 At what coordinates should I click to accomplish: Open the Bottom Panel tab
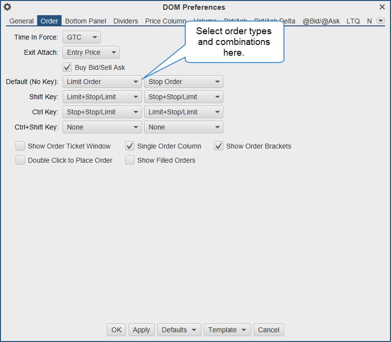click(86, 21)
